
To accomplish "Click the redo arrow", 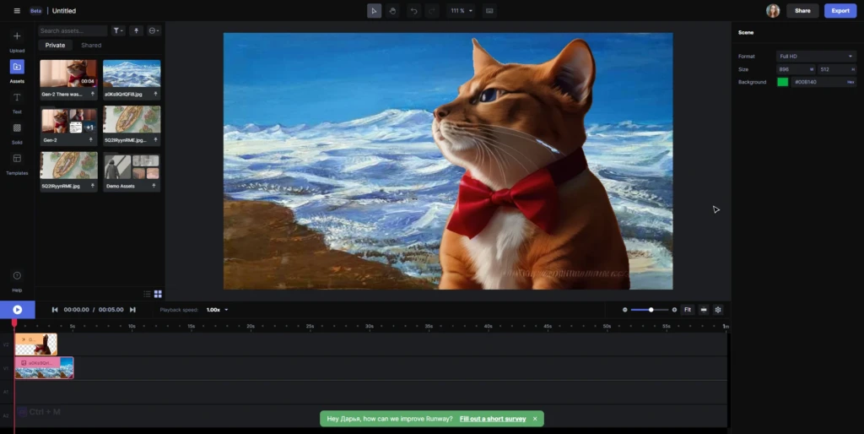I will (x=432, y=10).
